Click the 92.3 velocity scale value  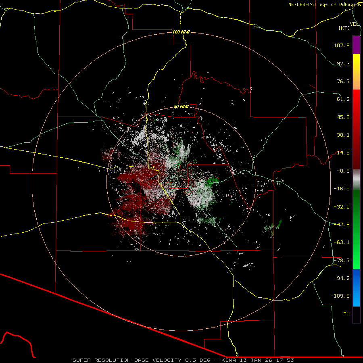pyautogui.click(x=343, y=63)
